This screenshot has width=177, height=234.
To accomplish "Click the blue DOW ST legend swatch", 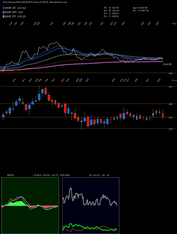I will click(4, 8).
